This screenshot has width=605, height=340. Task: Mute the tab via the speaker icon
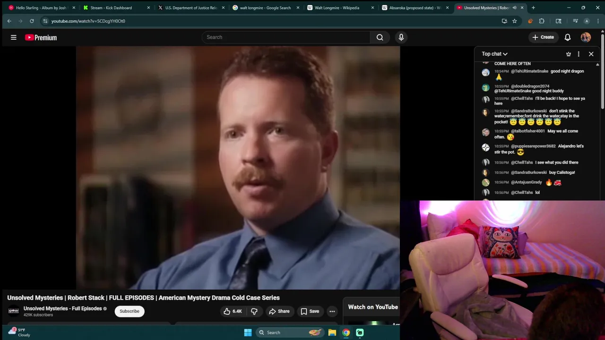click(514, 8)
